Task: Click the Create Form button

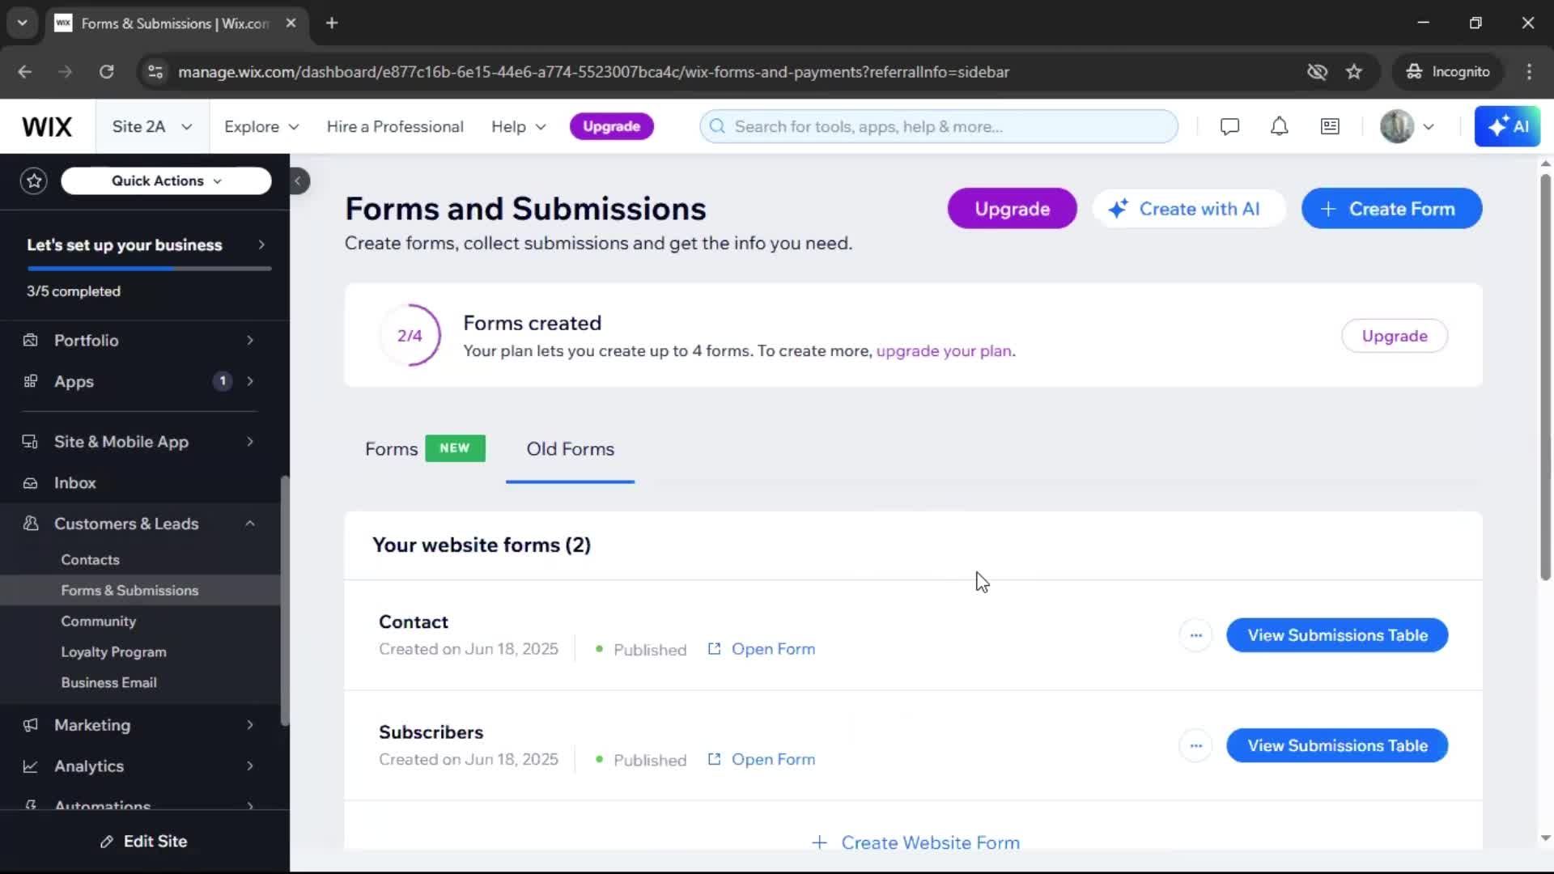Action: (1391, 209)
